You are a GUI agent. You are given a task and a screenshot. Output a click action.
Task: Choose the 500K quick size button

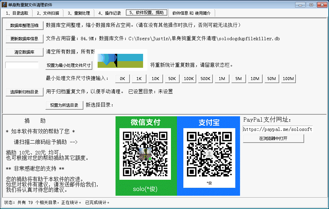[x=205, y=78]
